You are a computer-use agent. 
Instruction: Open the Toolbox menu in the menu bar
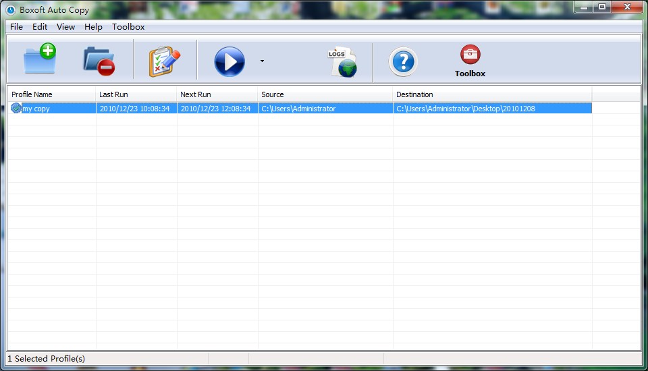click(x=128, y=27)
